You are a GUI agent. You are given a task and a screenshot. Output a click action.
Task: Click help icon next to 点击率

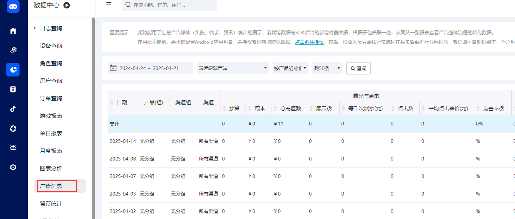click(502, 108)
